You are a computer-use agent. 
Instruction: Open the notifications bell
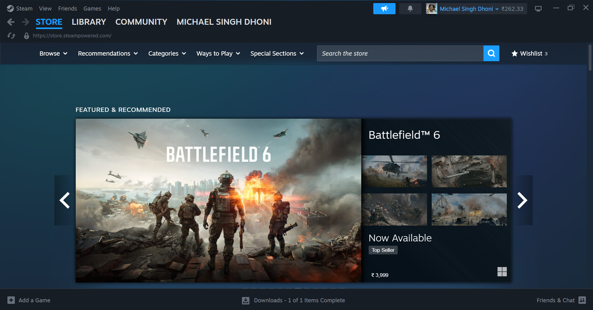pos(410,9)
